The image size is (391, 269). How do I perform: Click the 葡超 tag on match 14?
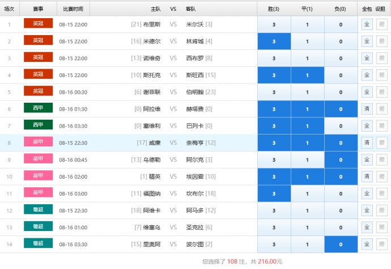coord(38,243)
